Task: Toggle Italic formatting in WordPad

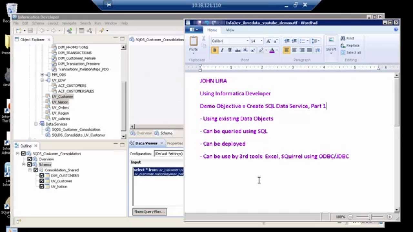Action: (x=222, y=50)
